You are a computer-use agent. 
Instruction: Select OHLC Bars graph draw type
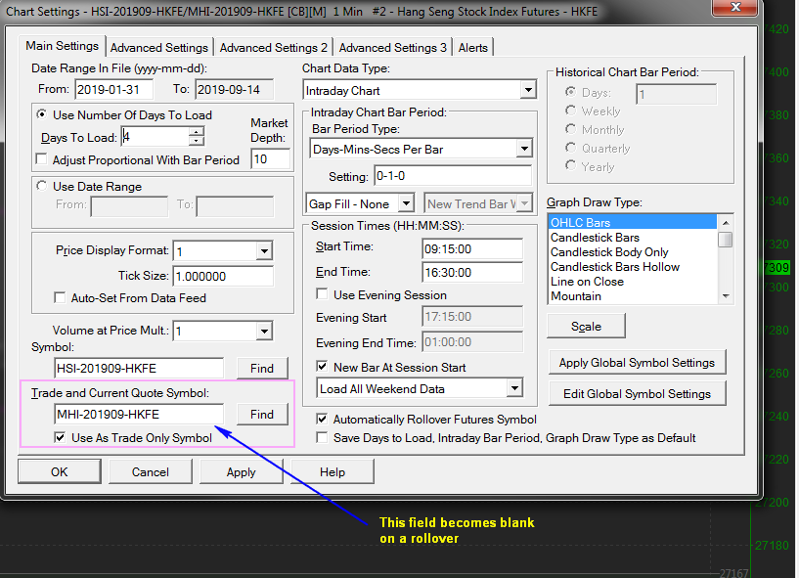click(x=633, y=222)
